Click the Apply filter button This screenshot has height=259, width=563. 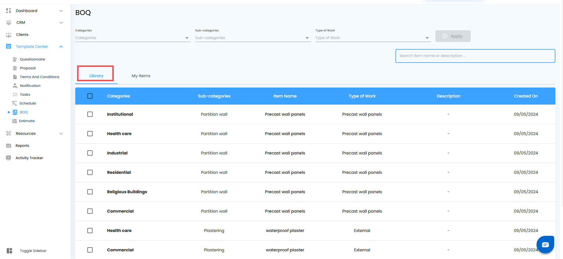coord(453,36)
